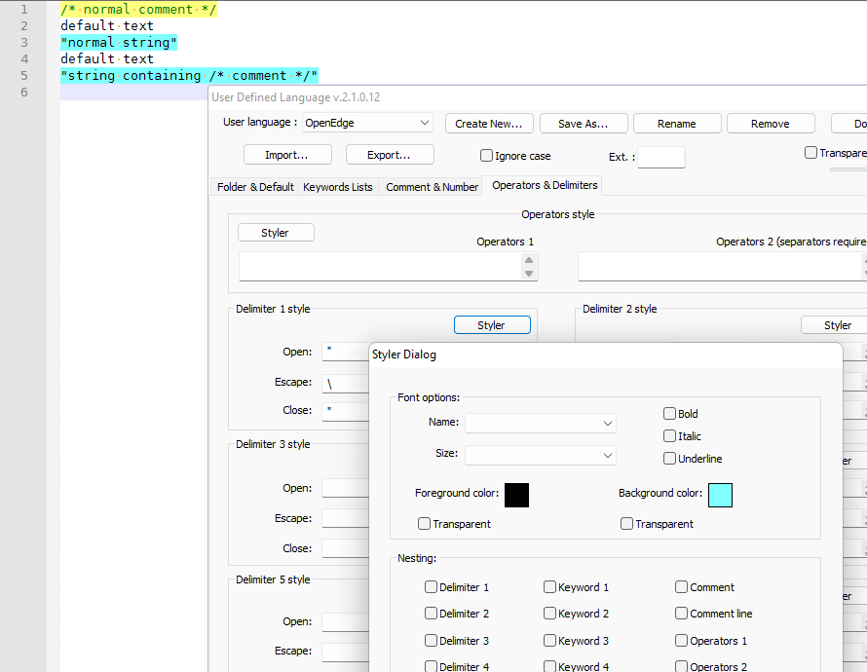Click the "normal string" text in editor

tap(119, 43)
